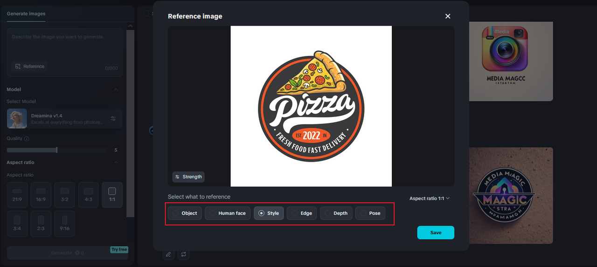Open the Media Magcc camera logo thumbnail

[x=511, y=62]
